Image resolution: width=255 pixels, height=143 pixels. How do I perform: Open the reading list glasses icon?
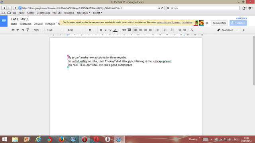[4, 13]
